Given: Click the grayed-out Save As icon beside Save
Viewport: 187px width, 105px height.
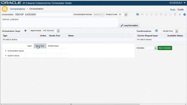Looking at the screenshot, I should [x=142, y=15].
